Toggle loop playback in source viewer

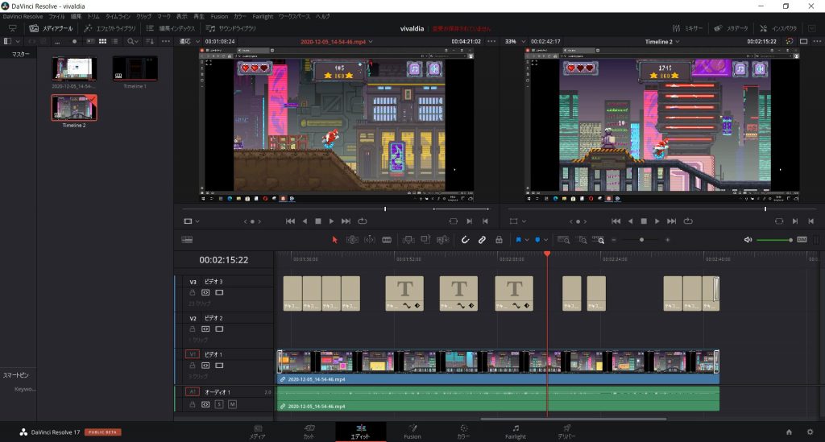pos(363,221)
